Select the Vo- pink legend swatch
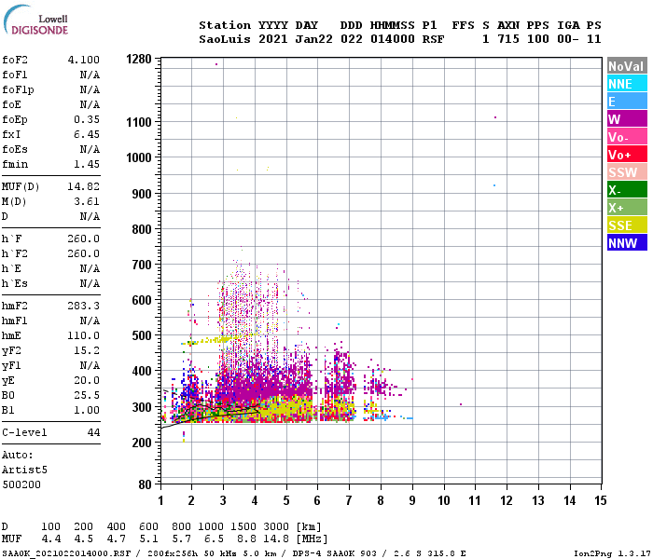Screen dimensions: 653x559 coord(627,137)
